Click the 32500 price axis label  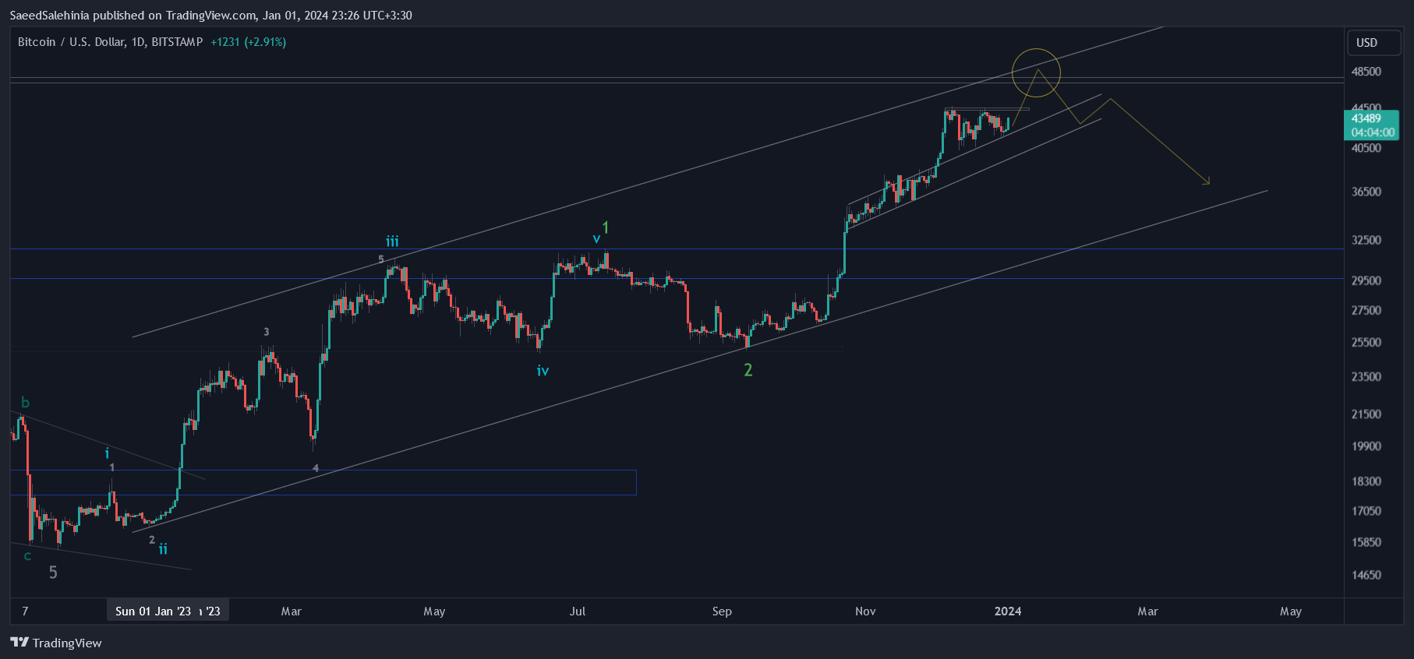click(x=1366, y=240)
